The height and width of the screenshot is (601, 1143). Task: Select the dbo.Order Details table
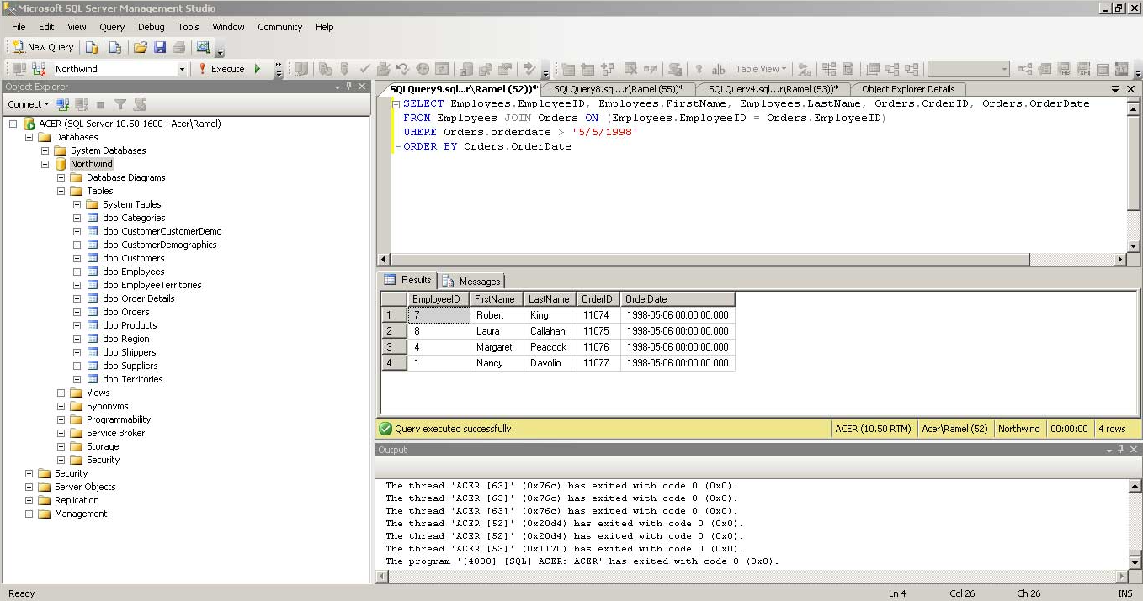pos(139,298)
